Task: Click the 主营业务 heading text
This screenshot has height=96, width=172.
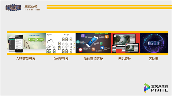Action: tap(31, 6)
